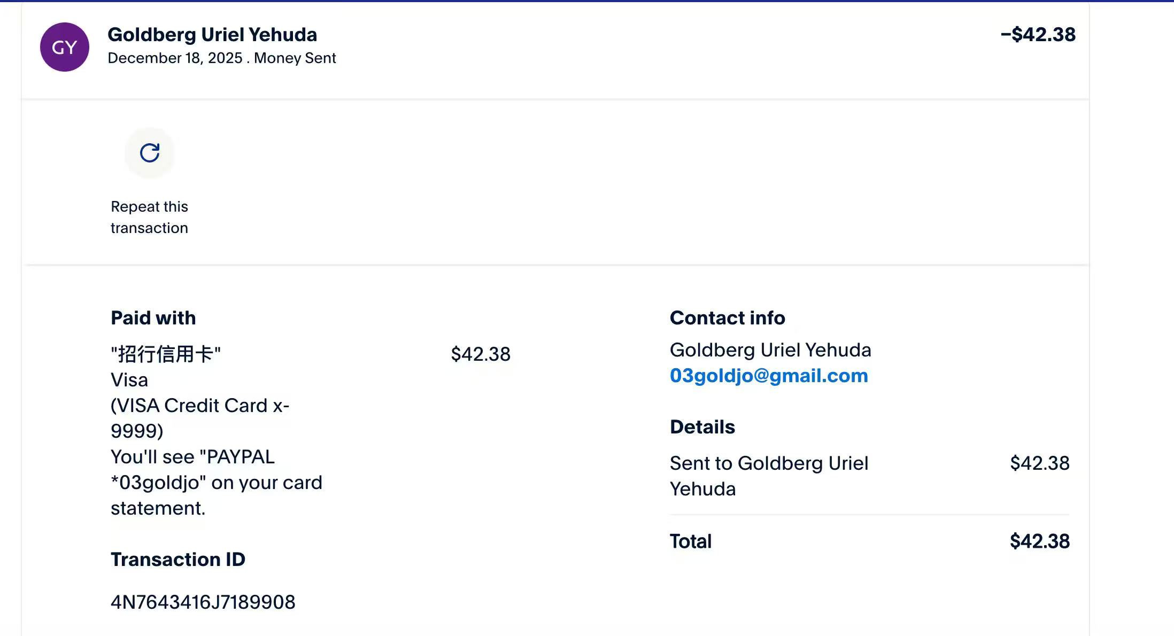Open the 03goldjo@gmail.com email link
1174x636 pixels.
pos(769,376)
